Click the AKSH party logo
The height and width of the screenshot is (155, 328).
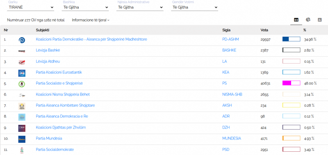click(22, 106)
